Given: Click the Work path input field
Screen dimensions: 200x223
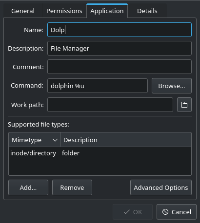Looking at the screenshot, I should [110, 105].
